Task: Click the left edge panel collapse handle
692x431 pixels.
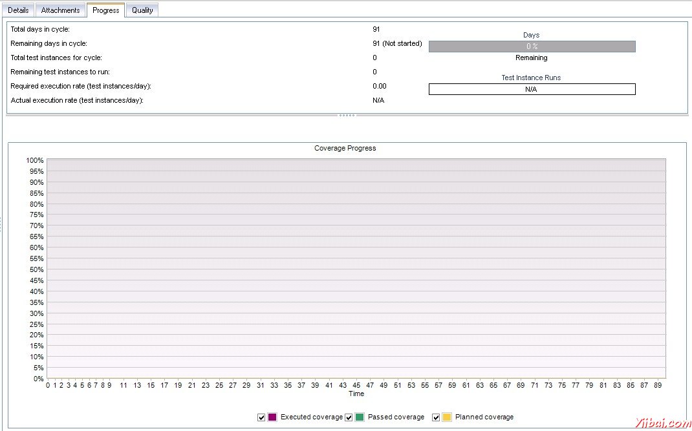Action: 1,224
